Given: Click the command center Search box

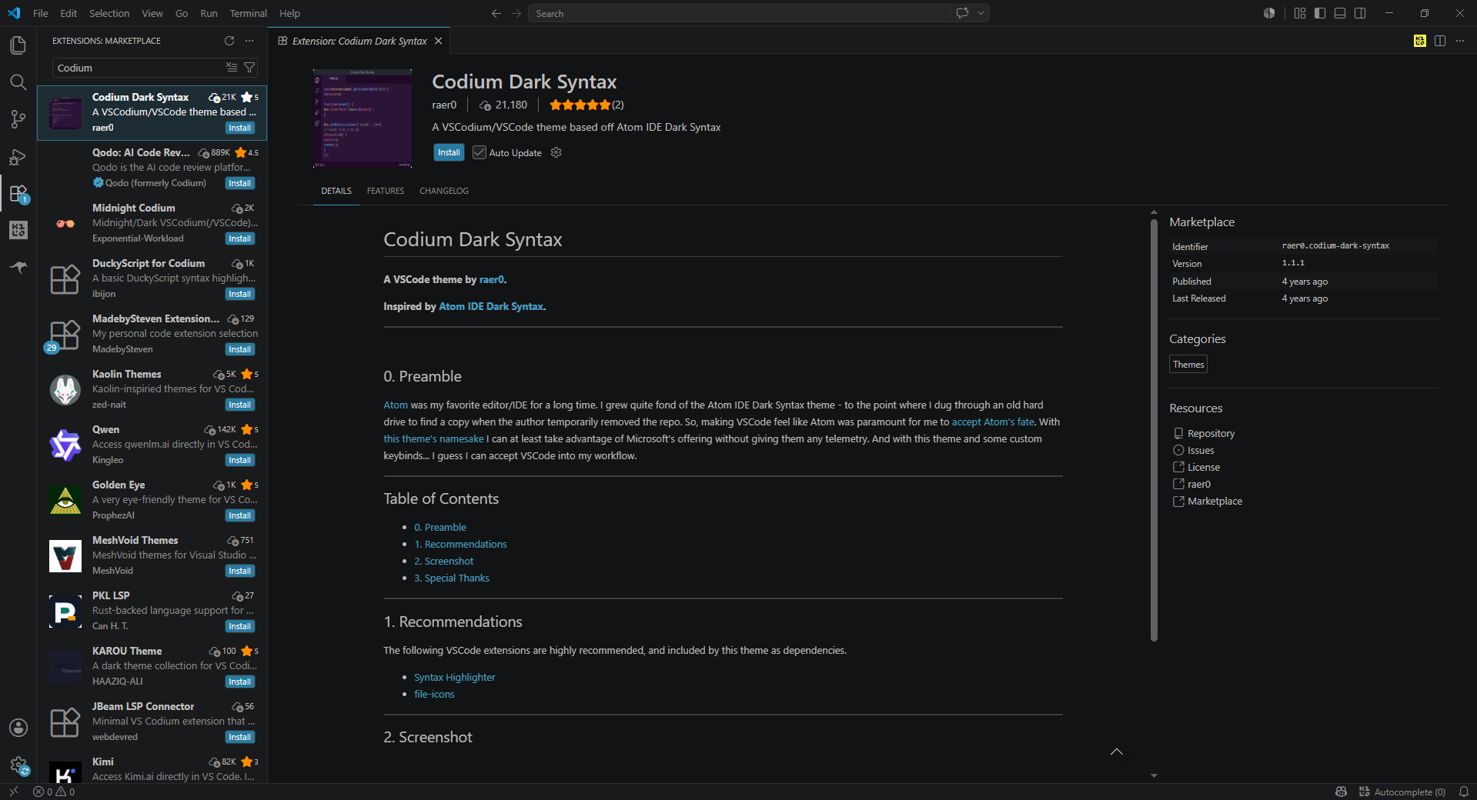Looking at the screenshot, I should tap(739, 13).
